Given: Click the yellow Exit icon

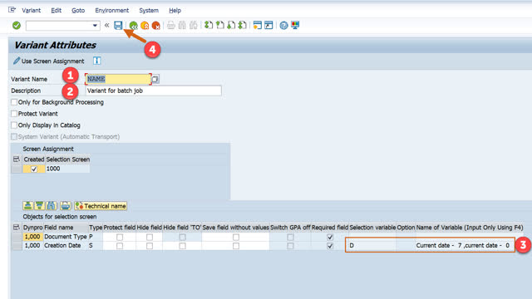Looking at the screenshot, I should 145,26.
